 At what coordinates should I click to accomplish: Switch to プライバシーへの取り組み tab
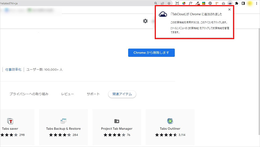tap(29, 94)
